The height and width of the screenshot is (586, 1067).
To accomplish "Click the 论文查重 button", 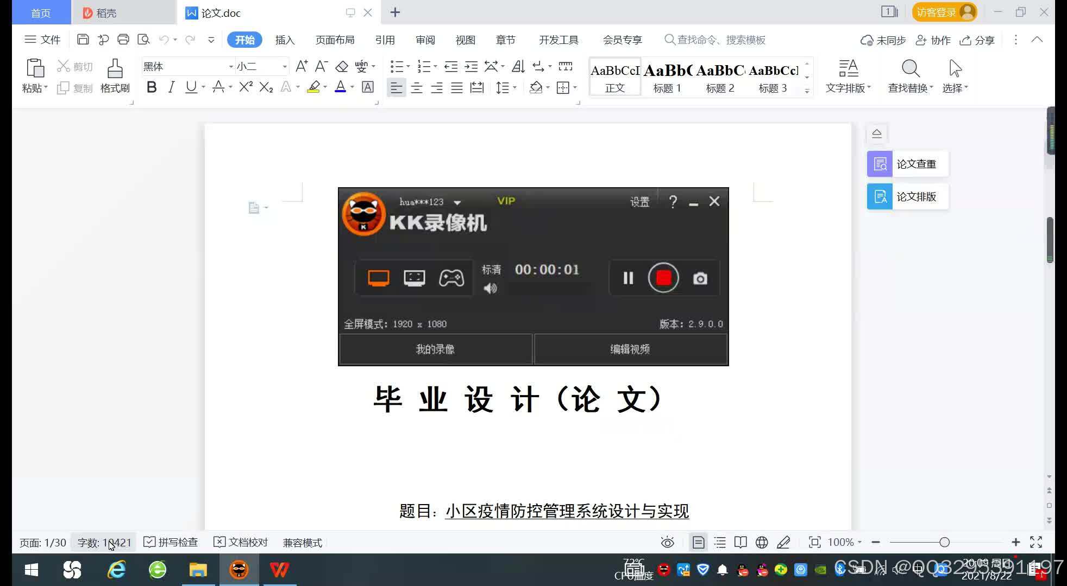I will pos(907,164).
